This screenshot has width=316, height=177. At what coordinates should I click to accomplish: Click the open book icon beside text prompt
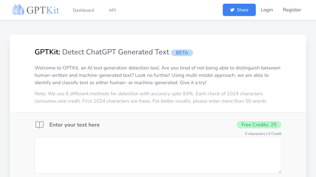pos(39,125)
